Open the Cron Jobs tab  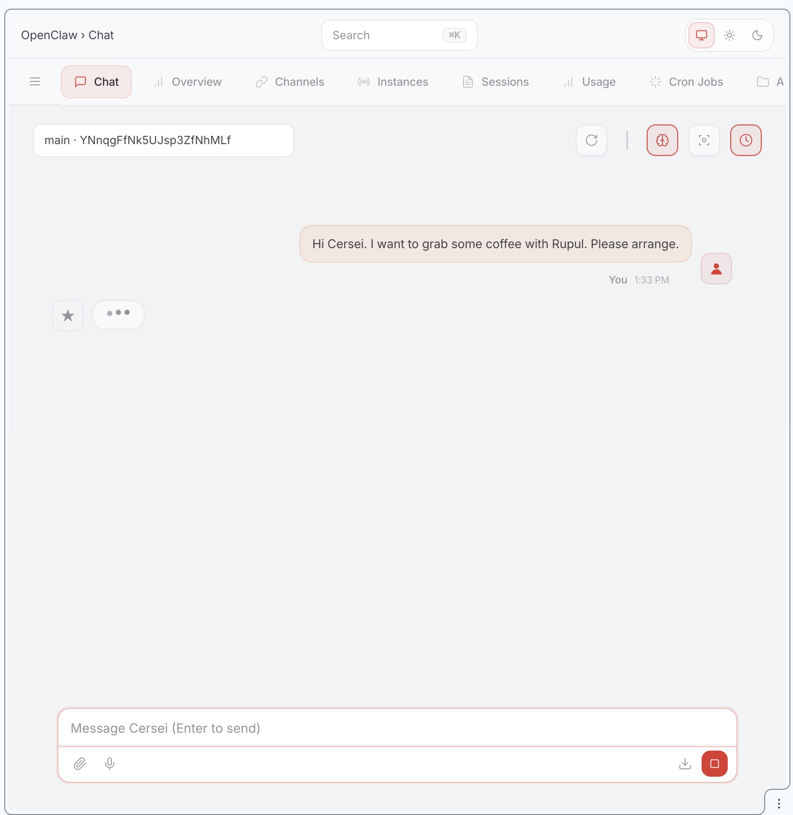[686, 81]
